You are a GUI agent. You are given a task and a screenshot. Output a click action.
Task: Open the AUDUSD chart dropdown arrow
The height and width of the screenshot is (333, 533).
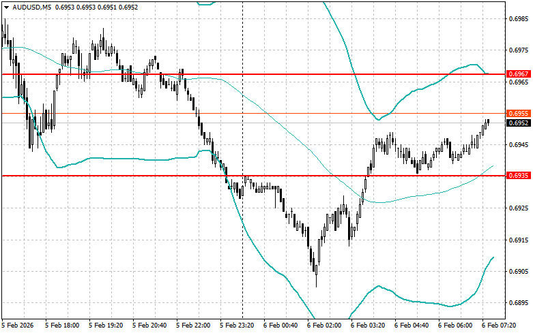6,7
